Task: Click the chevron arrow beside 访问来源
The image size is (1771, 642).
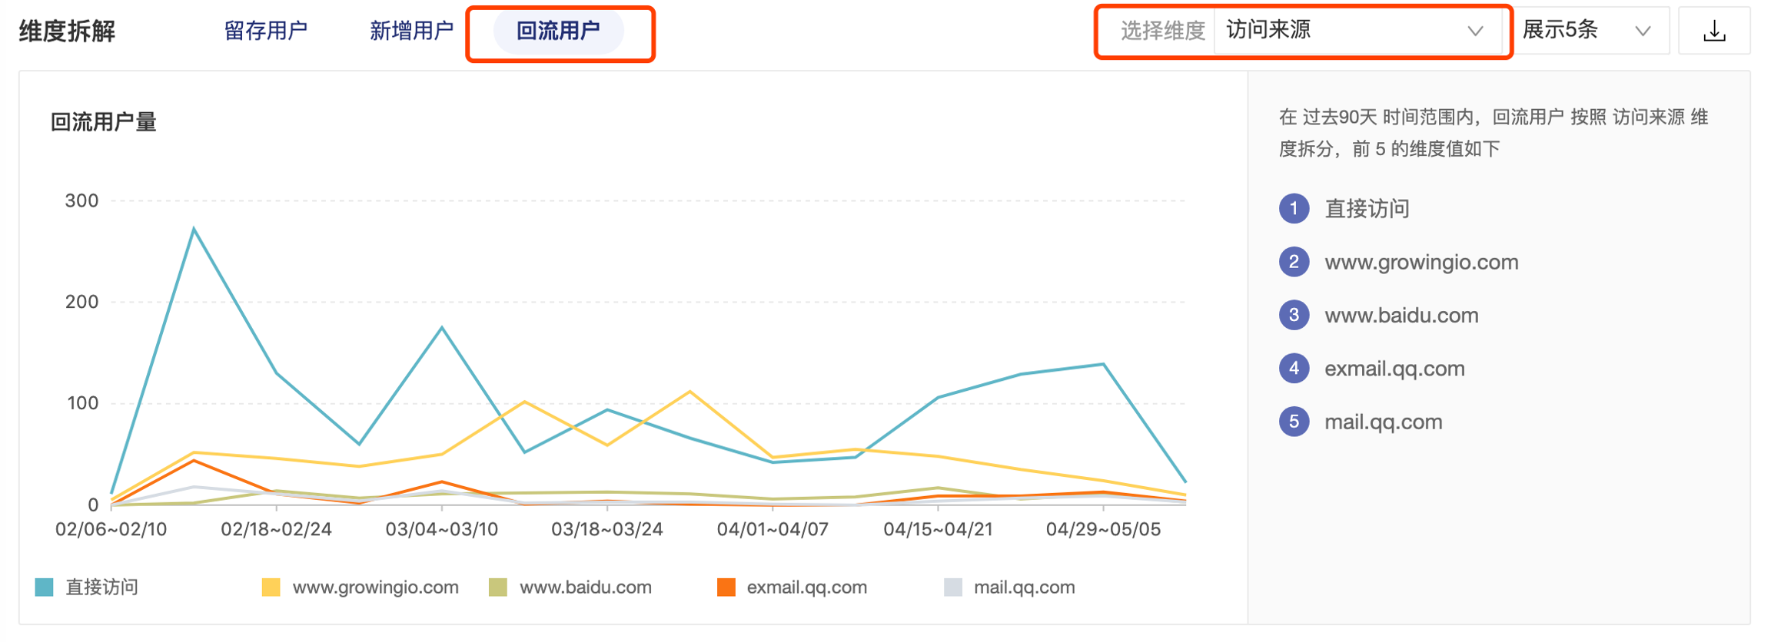Action: tap(1474, 31)
